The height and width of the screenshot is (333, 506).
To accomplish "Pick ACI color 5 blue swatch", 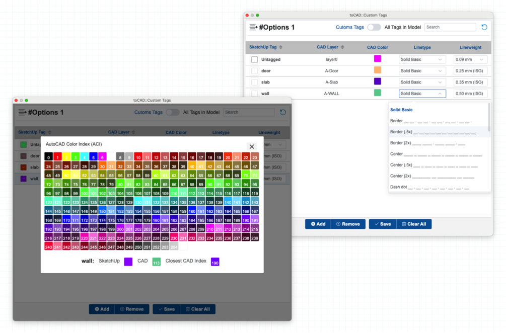I will (93, 157).
